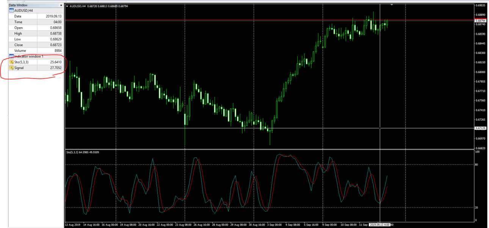Image resolution: width=489 pixels, height=228 pixels.
Task: Click the chart shift triangle marker at top
Action: coord(392,5)
